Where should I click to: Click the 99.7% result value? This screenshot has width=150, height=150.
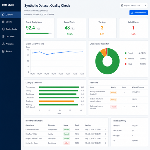[x=77, y=139]
